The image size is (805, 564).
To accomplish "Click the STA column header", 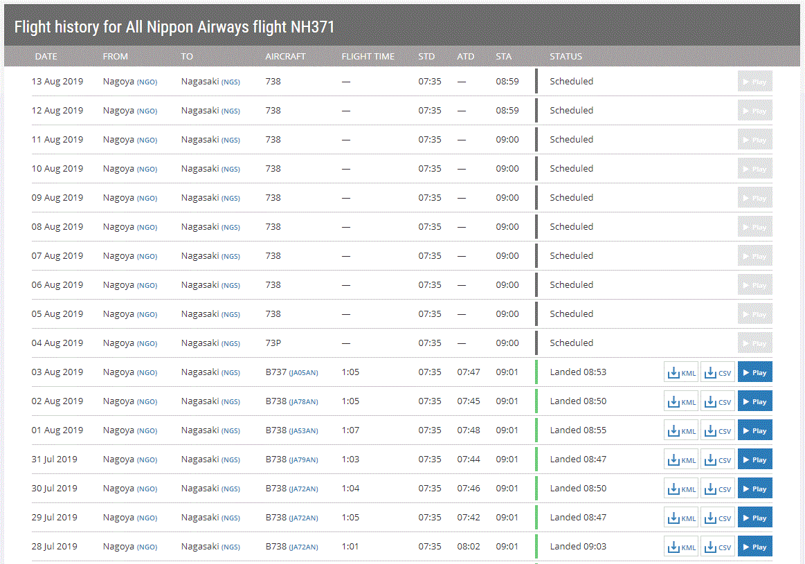I will (504, 57).
